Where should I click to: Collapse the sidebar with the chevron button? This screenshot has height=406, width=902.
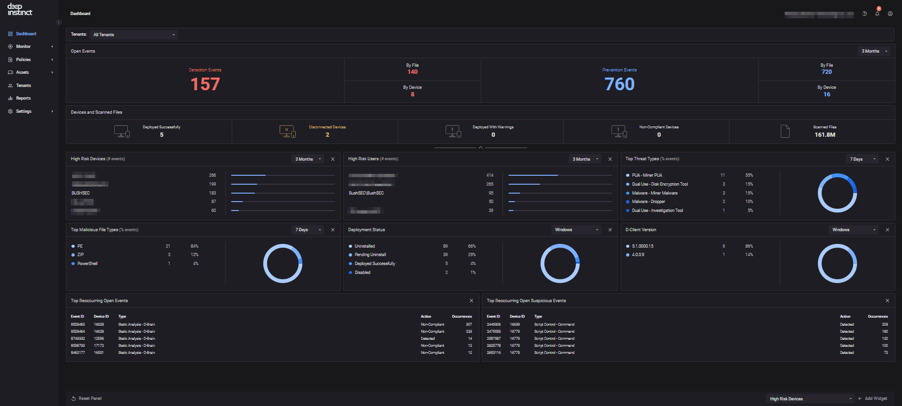pos(59,22)
